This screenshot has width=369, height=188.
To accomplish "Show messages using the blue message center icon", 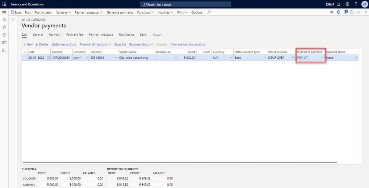I will 346,12.
